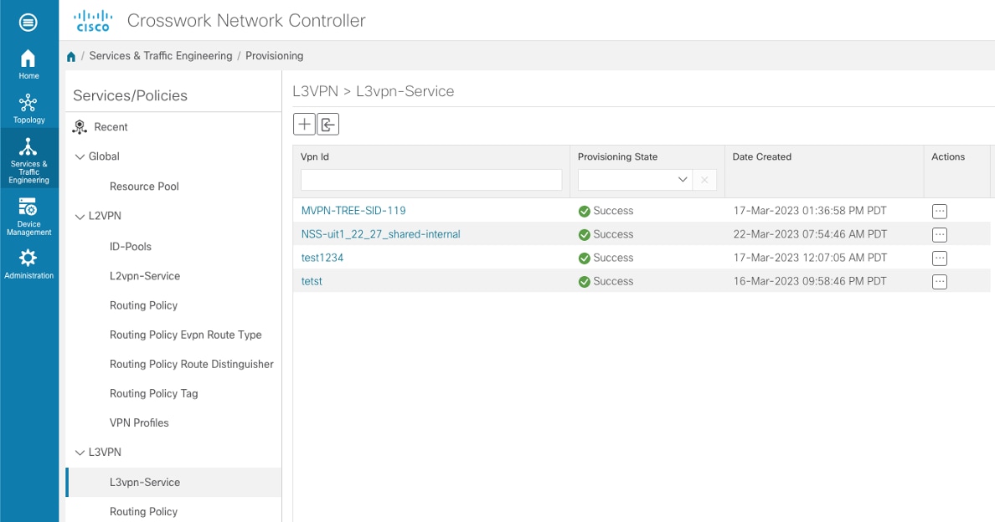
Task: Click the Vpn Id filter input field
Action: 430,180
